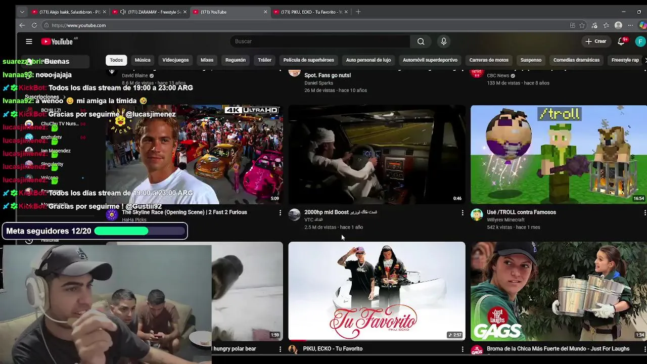Open VTC channel avatar
This screenshot has width=647, height=364.
294,215
